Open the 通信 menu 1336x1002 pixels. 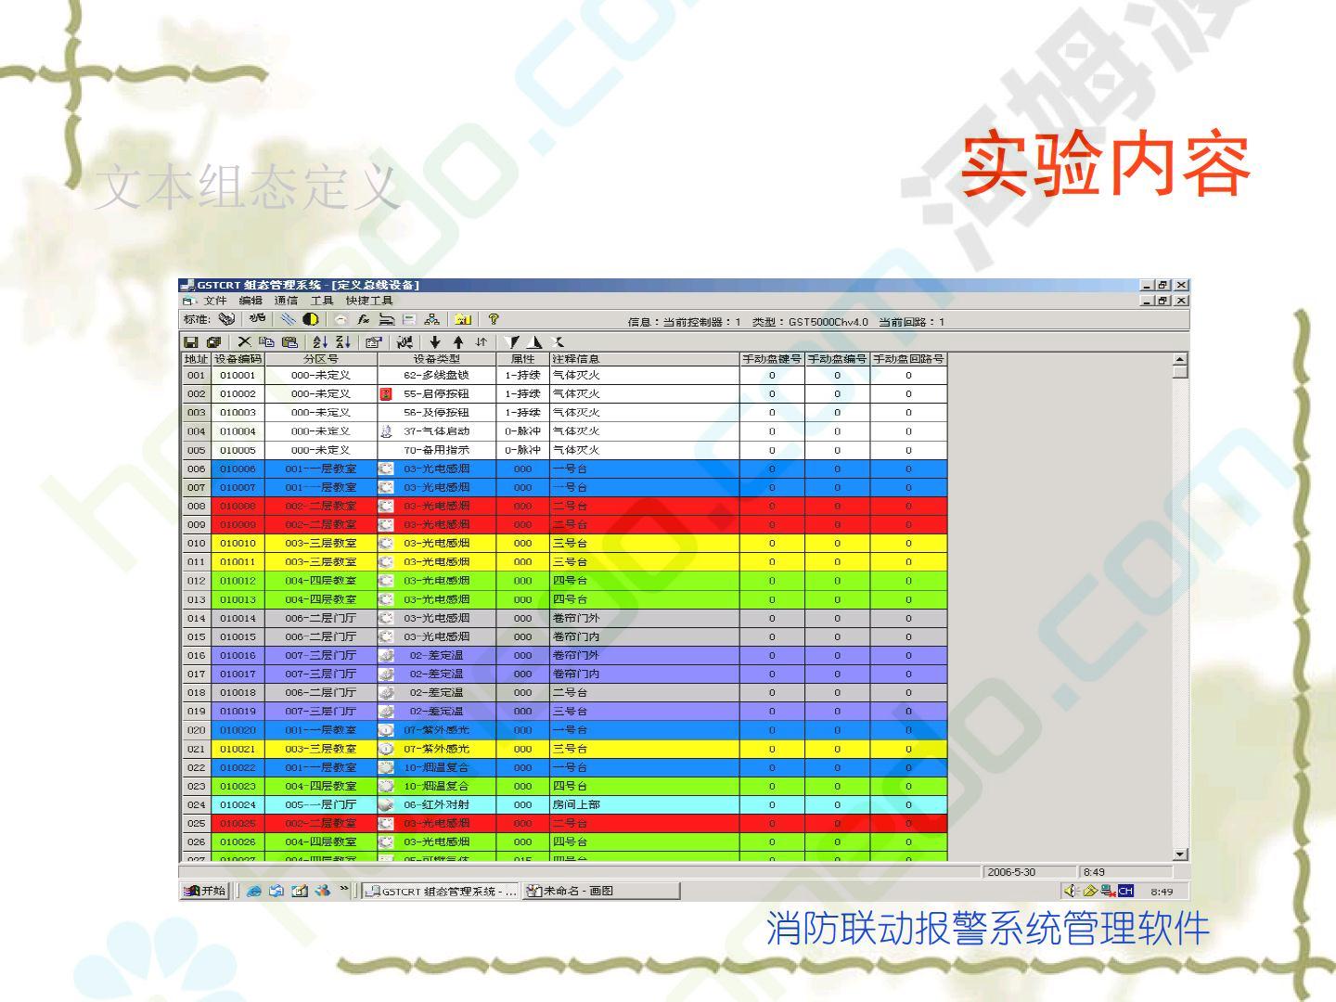[286, 301]
